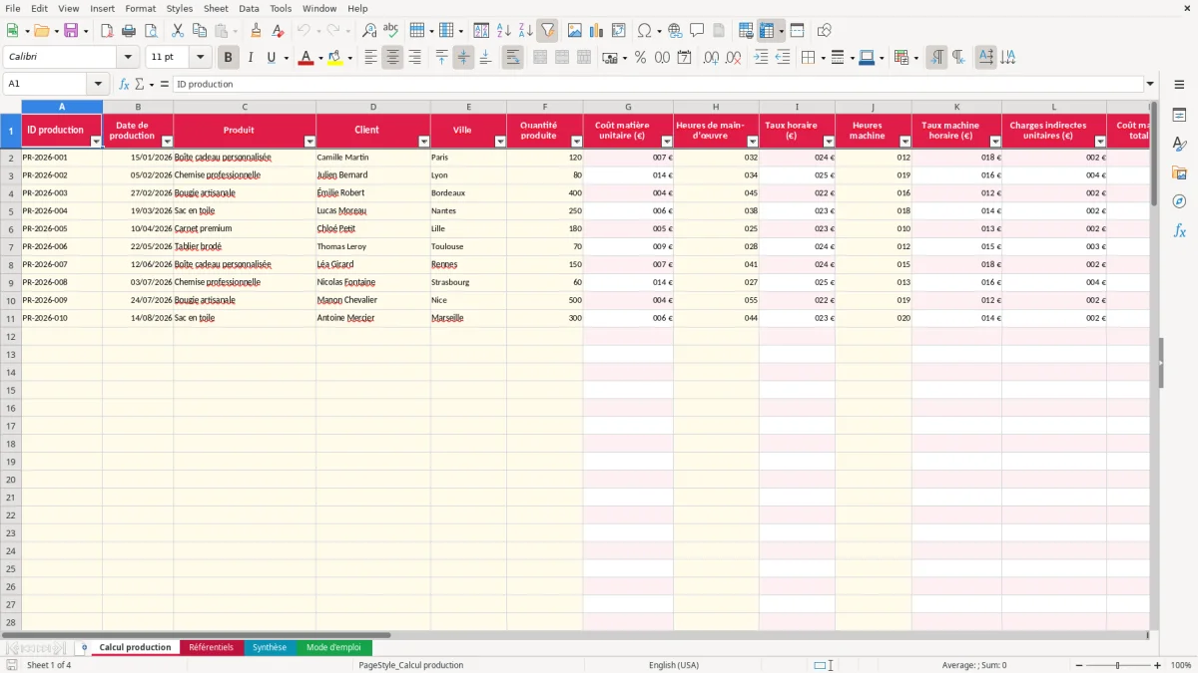Toggle Center Vertically alignment
The height and width of the screenshot is (673, 1198).
pos(463,58)
